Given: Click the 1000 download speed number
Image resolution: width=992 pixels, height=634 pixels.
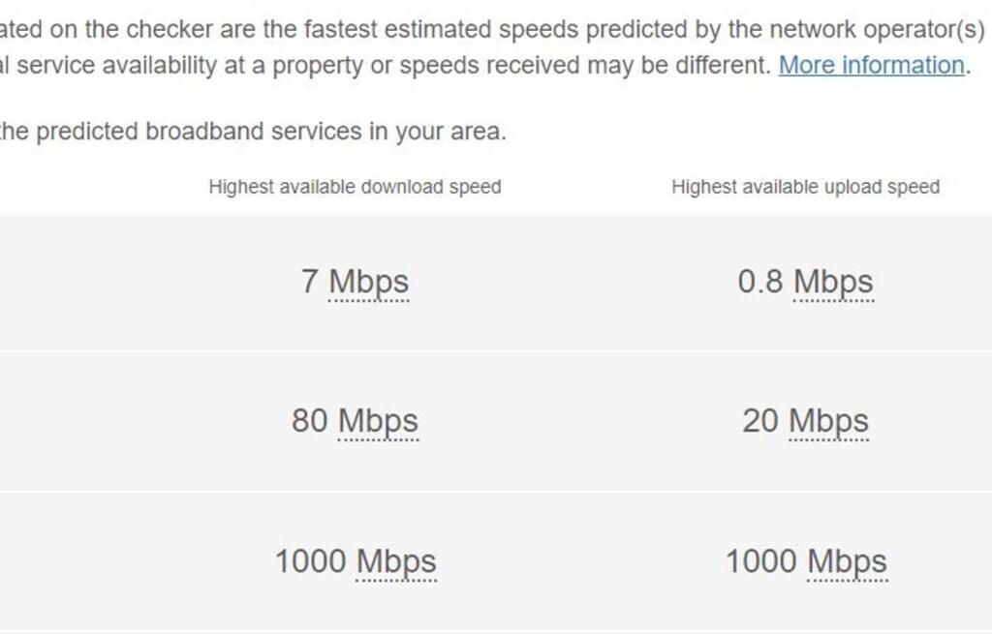Looking at the screenshot, I should (311, 561).
